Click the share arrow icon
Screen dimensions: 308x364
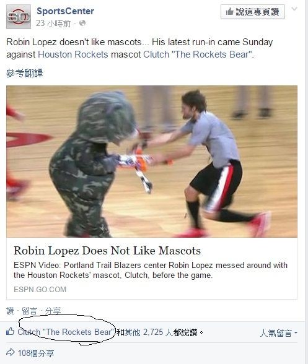[11, 352]
